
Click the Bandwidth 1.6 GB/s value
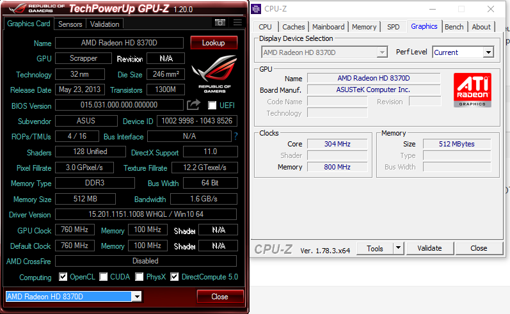coord(203,199)
